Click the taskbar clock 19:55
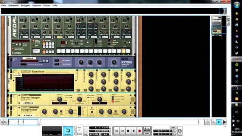This screenshot has width=242, height=136. pos(237,129)
